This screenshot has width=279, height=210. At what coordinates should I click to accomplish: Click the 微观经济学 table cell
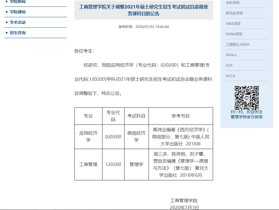pos(136,137)
